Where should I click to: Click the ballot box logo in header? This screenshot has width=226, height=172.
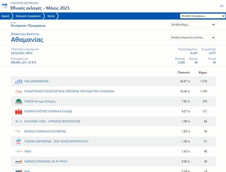coord(5,6)
